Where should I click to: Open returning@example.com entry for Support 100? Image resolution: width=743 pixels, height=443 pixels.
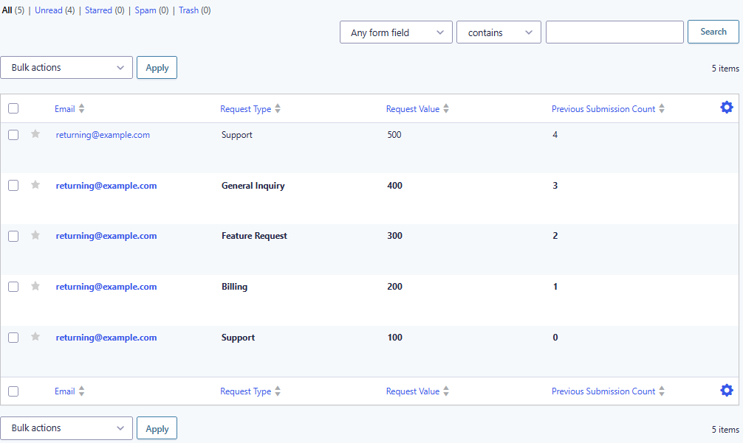click(106, 338)
